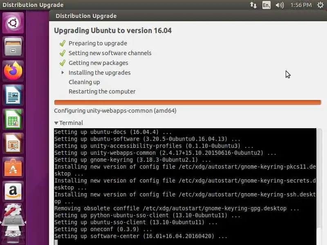
Task: Collapse the Terminal expander
Action: click(56, 123)
